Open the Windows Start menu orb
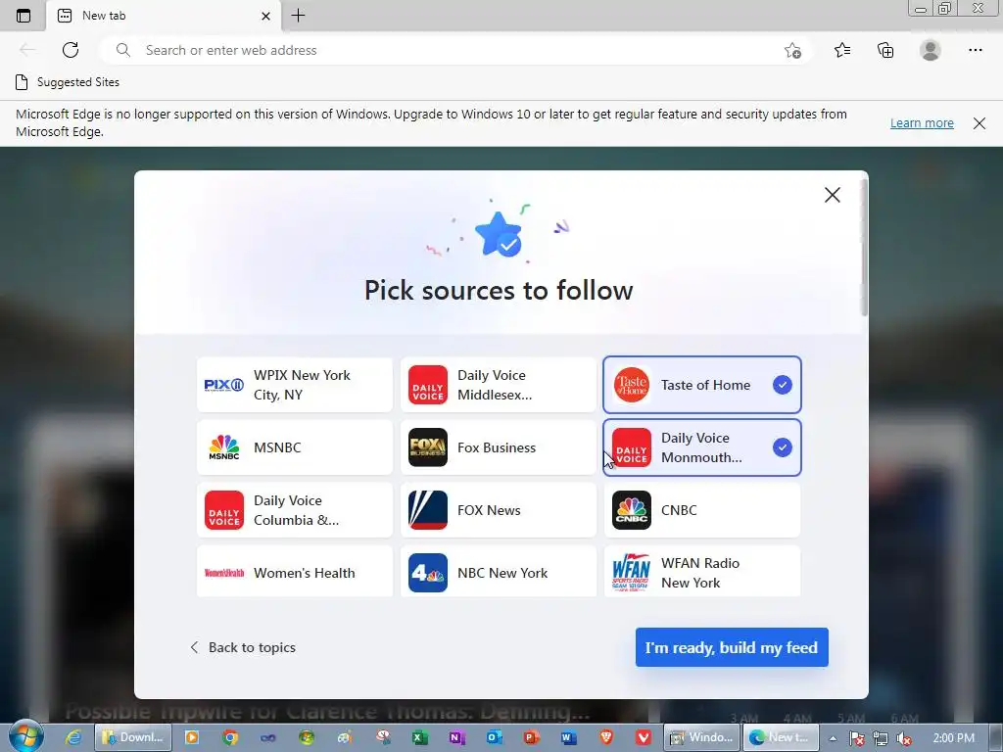Image resolution: width=1003 pixels, height=752 pixels. (26, 736)
